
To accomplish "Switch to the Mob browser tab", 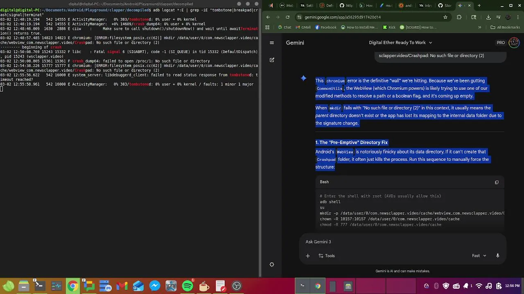I will coord(287,6).
